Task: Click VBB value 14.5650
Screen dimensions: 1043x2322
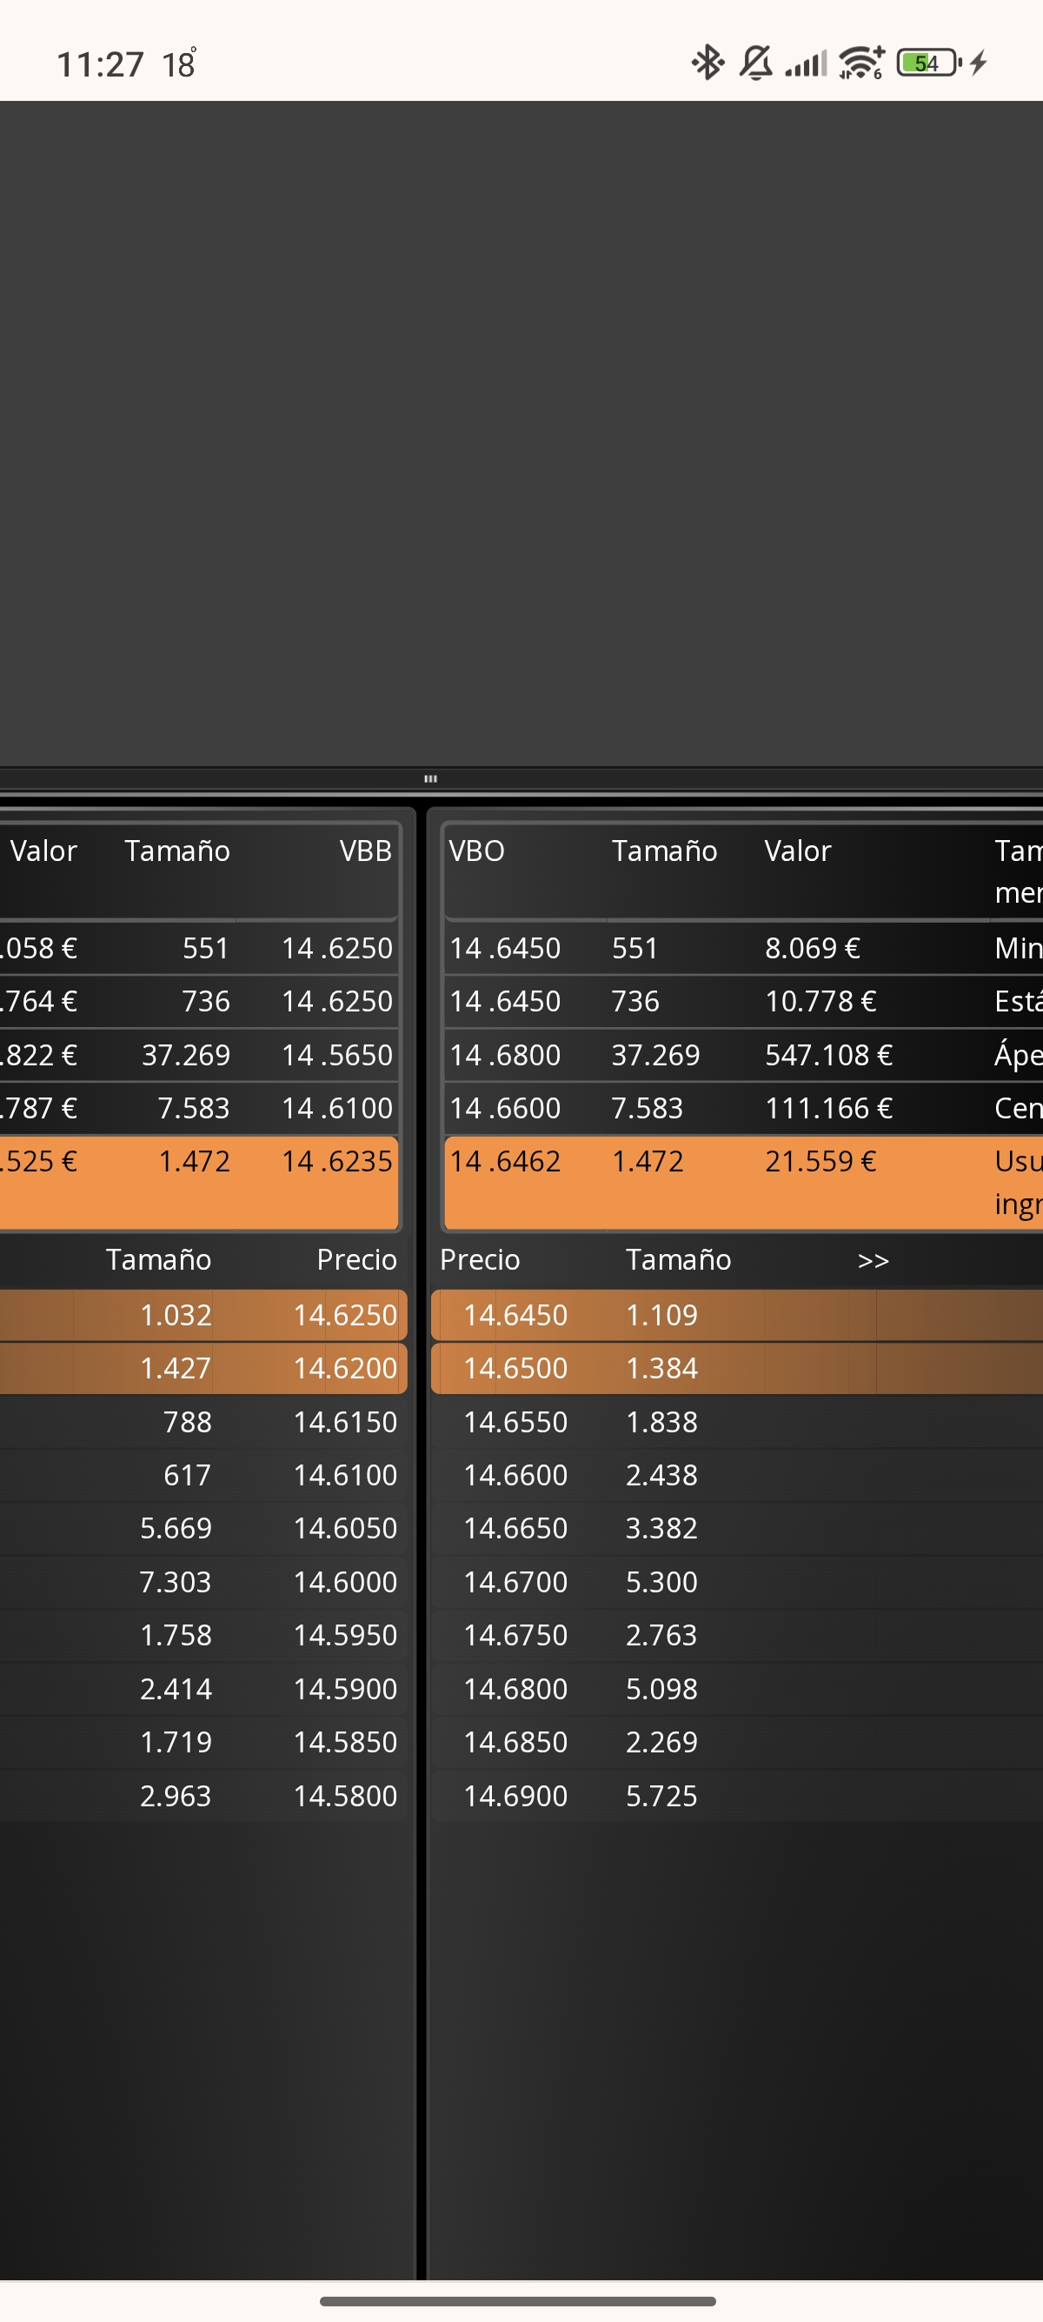Action: [x=337, y=1055]
